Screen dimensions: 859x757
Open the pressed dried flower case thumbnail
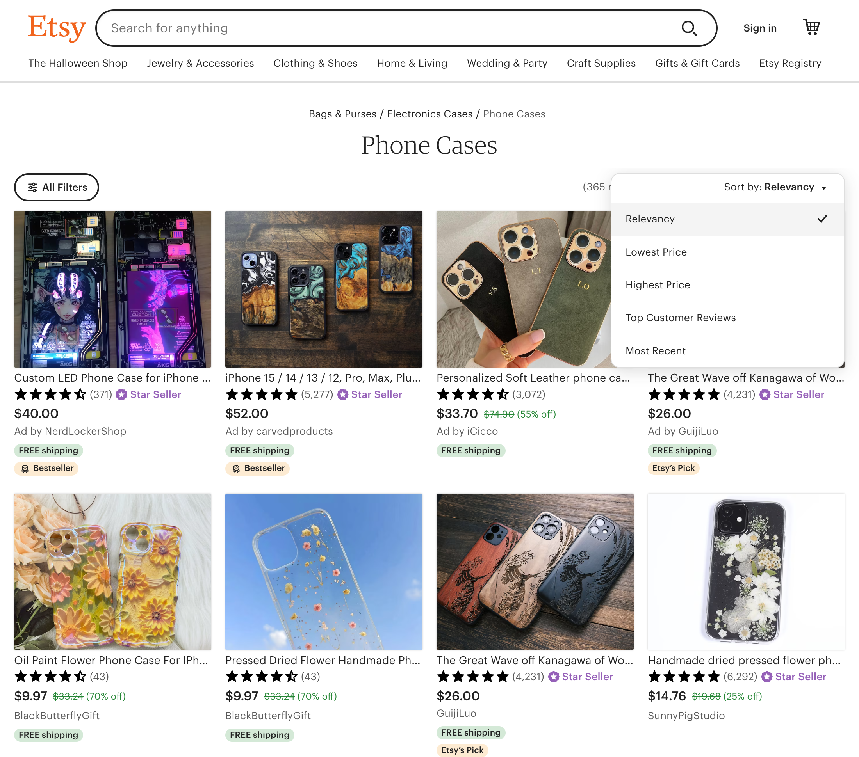pyautogui.click(x=324, y=571)
